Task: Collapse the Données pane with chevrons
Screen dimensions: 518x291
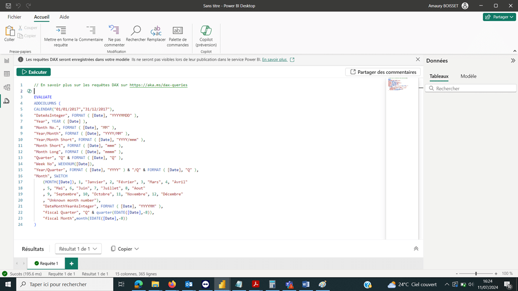Action: [x=513, y=61]
